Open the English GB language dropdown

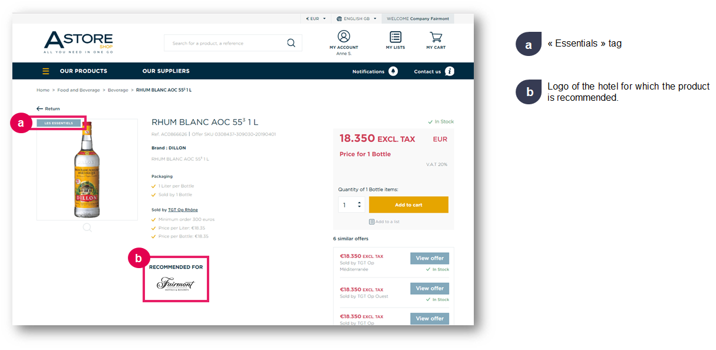pos(357,19)
